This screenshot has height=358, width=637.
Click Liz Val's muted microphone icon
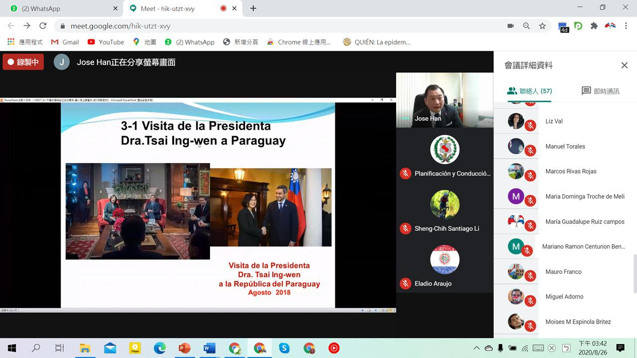tap(531, 126)
